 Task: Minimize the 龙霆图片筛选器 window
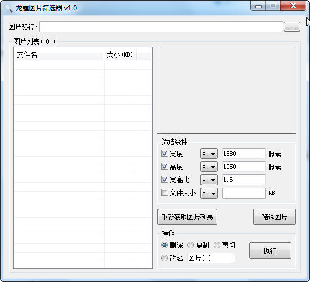click(258, 6)
